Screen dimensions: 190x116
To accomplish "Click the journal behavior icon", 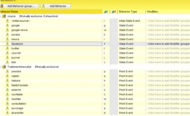I will [7, 58].
